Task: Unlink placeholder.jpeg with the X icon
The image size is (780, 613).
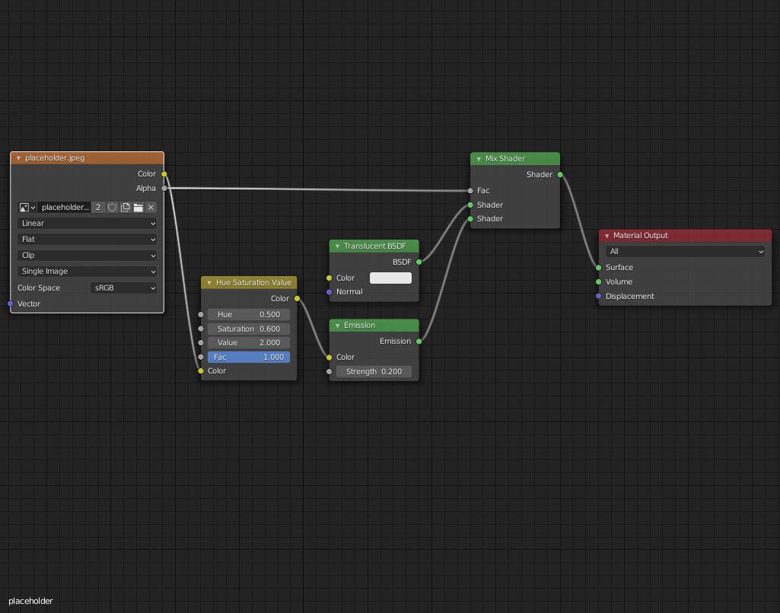Action: (151, 207)
